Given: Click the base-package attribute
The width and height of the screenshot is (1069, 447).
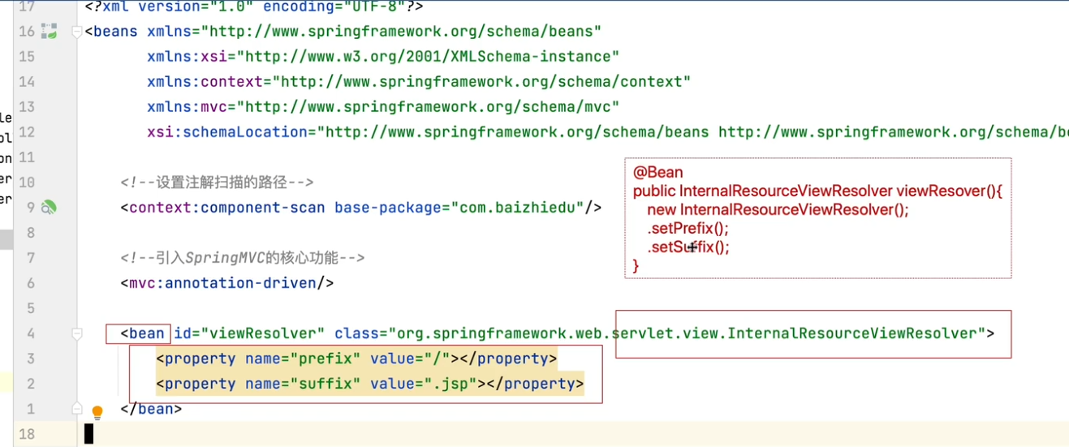Looking at the screenshot, I should 388,208.
